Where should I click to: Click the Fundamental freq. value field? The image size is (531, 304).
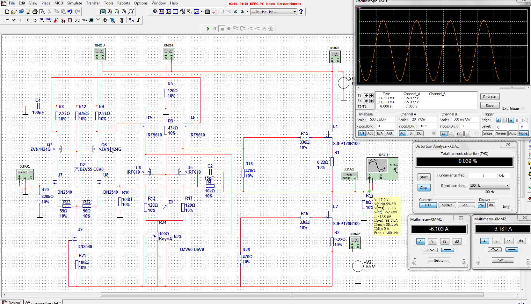click(x=483, y=176)
